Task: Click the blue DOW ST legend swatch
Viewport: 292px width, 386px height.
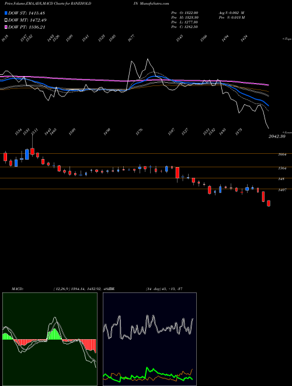Action: click(x=6, y=13)
